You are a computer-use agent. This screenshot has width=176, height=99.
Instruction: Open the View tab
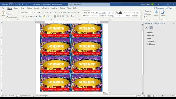pos(69,8)
